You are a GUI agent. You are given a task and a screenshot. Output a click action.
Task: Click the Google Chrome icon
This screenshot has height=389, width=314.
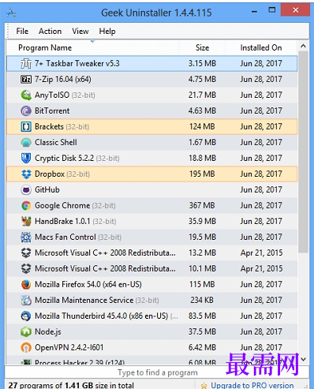(26, 205)
